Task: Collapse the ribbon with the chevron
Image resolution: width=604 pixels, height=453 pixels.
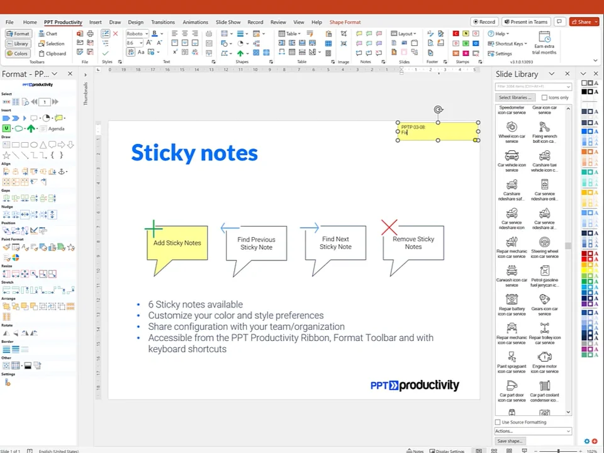Action: (x=596, y=60)
